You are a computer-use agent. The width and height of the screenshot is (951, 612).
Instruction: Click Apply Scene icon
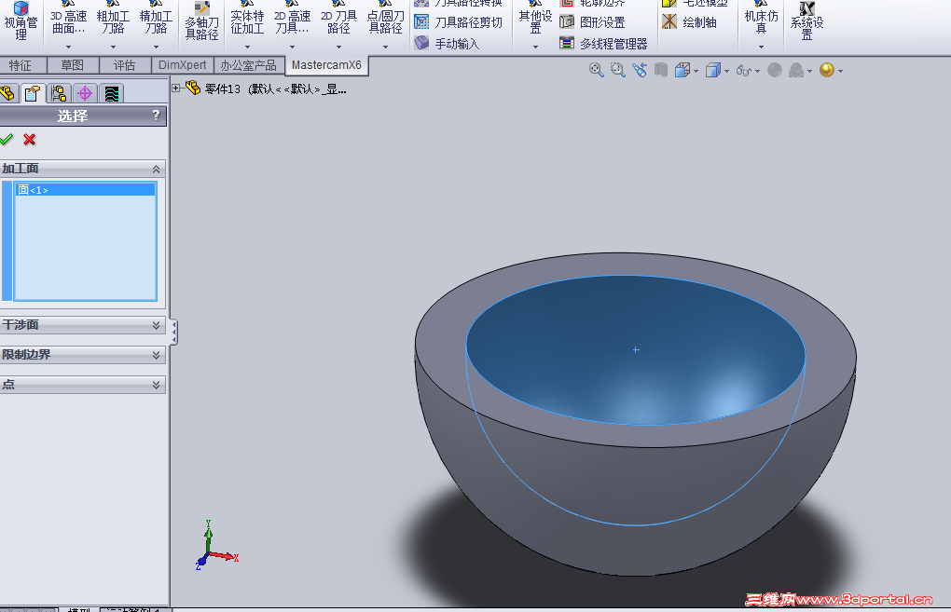tap(796, 71)
